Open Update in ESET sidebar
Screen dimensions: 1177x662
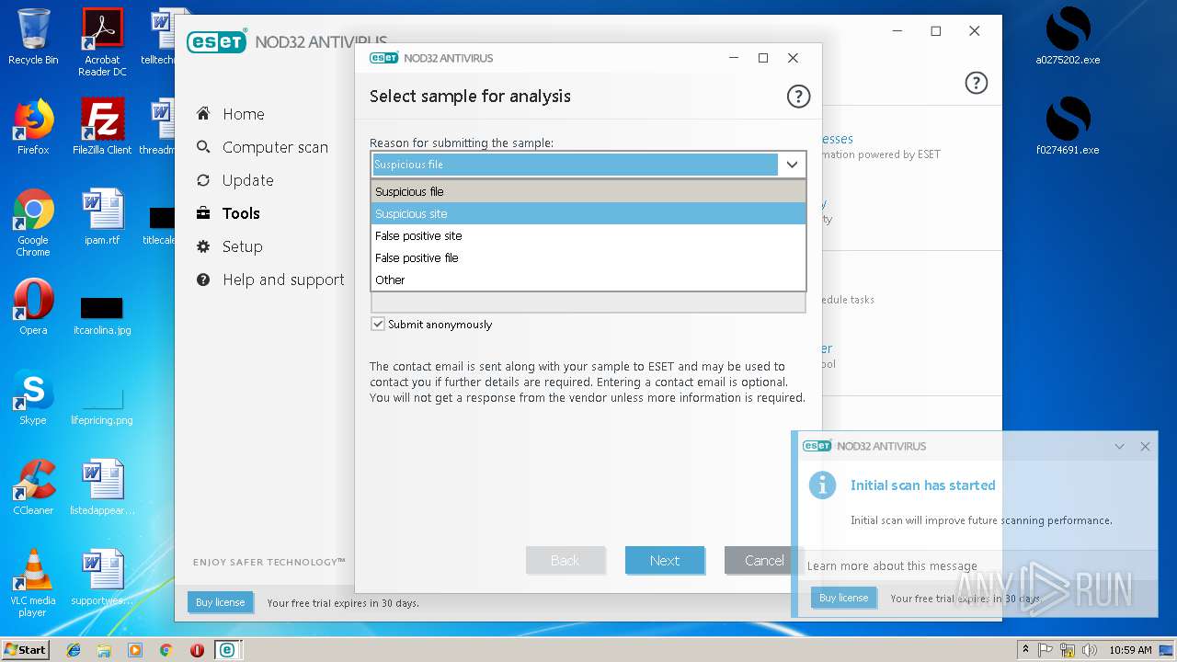[x=247, y=180]
